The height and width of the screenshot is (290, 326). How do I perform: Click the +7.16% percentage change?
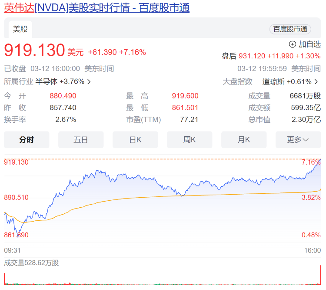tap(133, 52)
